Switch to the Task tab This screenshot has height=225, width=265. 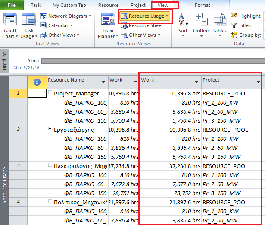(36, 5)
